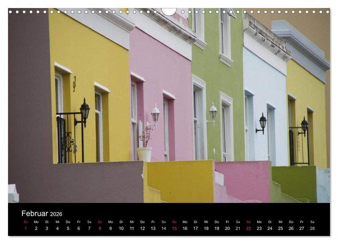Select date 12 in the calendar

tap(142, 228)
